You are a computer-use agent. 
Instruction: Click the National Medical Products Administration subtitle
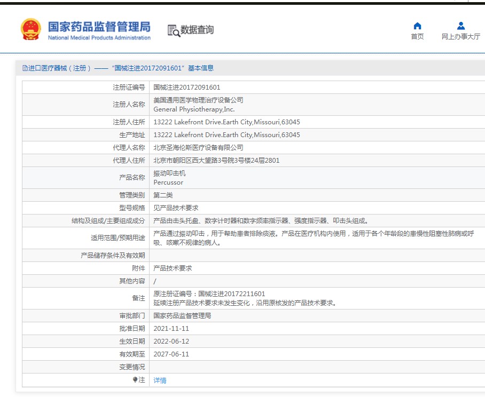[99, 38]
